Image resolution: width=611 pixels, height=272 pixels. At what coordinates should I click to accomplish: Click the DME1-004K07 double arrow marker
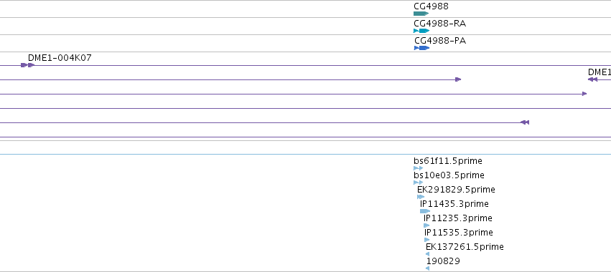(x=28, y=65)
